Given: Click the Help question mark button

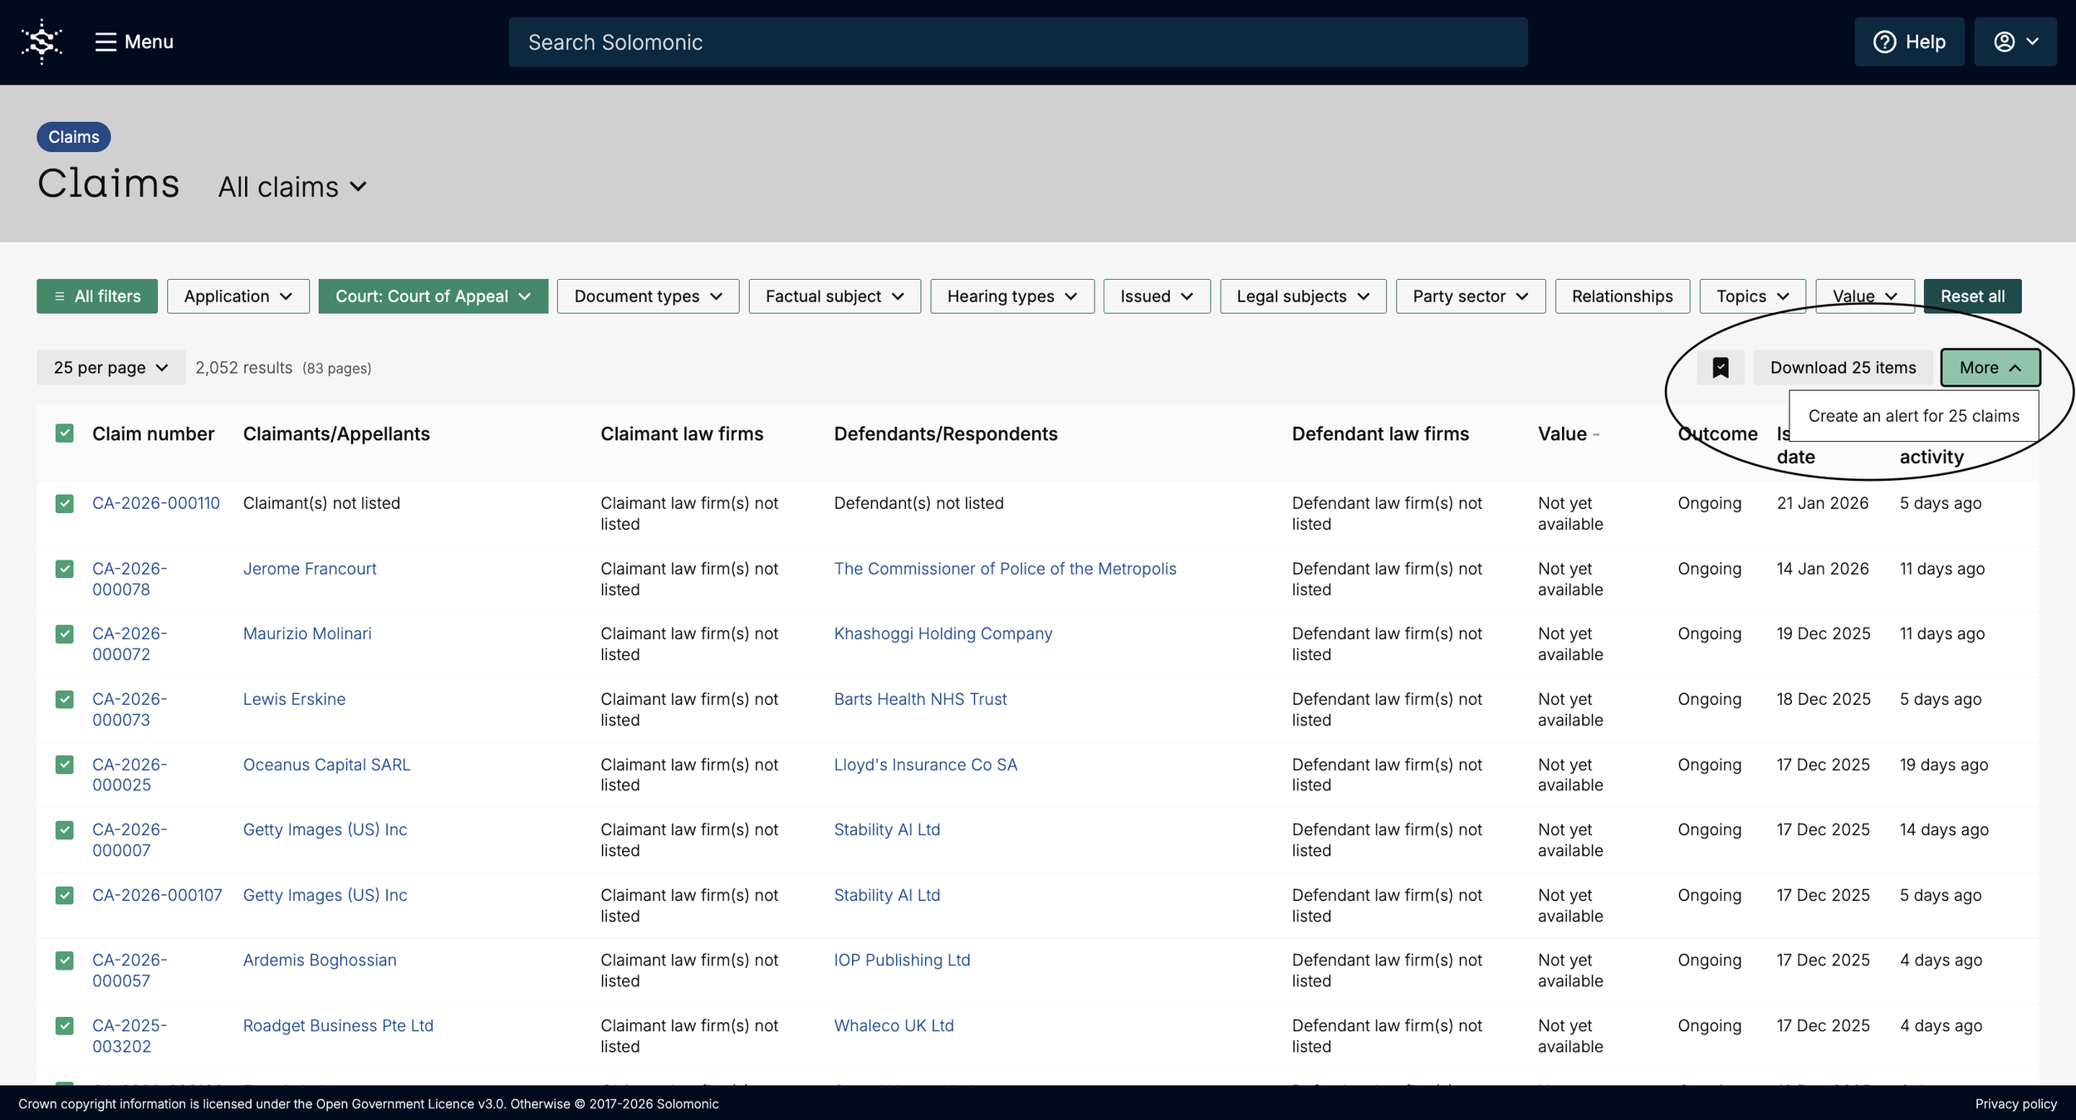Looking at the screenshot, I should coord(1908,42).
